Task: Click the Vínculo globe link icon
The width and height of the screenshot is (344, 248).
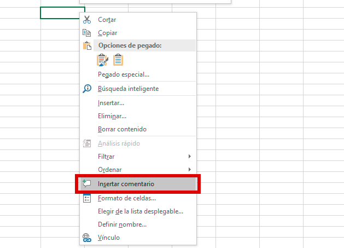Action: point(86,238)
